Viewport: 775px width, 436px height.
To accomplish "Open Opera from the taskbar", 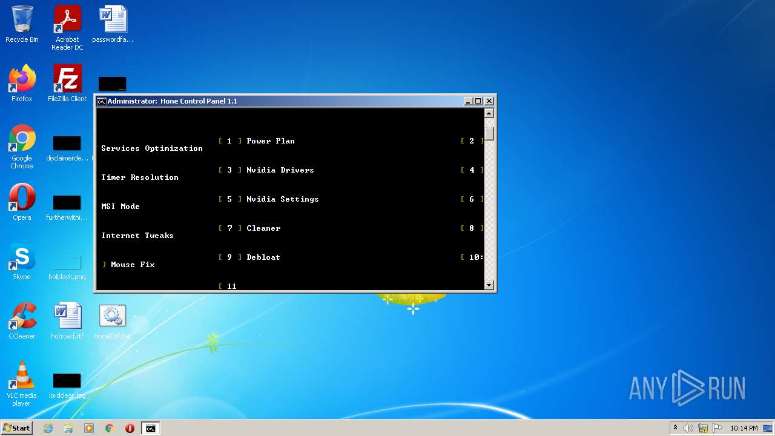I will [130, 428].
